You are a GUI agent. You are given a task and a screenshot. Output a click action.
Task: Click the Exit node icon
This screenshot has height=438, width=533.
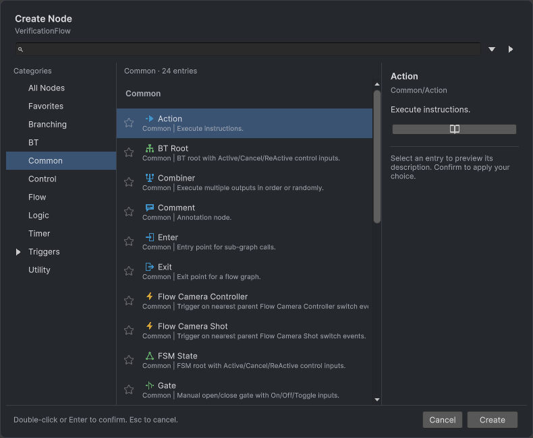tap(150, 267)
